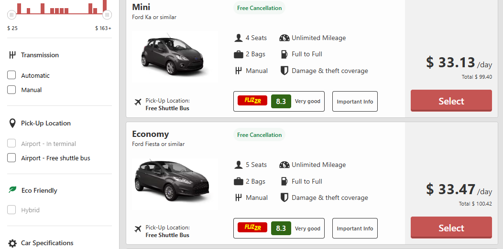Click the Unlimited Mileage speedometer icon on Mini
This screenshot has height=249, width=503.
[284, 38]
